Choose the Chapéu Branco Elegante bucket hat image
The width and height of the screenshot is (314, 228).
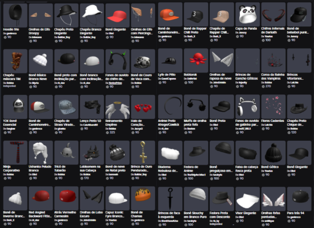pyautogui.click(x=92, y=15)
